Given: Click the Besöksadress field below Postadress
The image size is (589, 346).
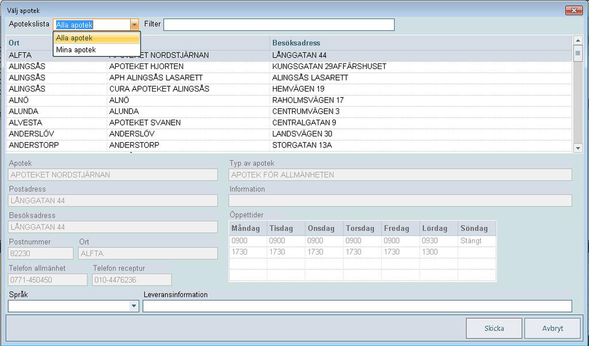Looking at the screenshot, I should pyautogui.click(x=113, y=227).
